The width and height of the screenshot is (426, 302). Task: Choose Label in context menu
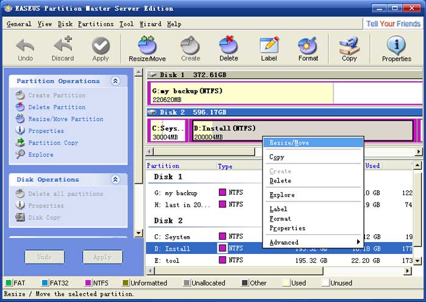click(x=314, y=209)
